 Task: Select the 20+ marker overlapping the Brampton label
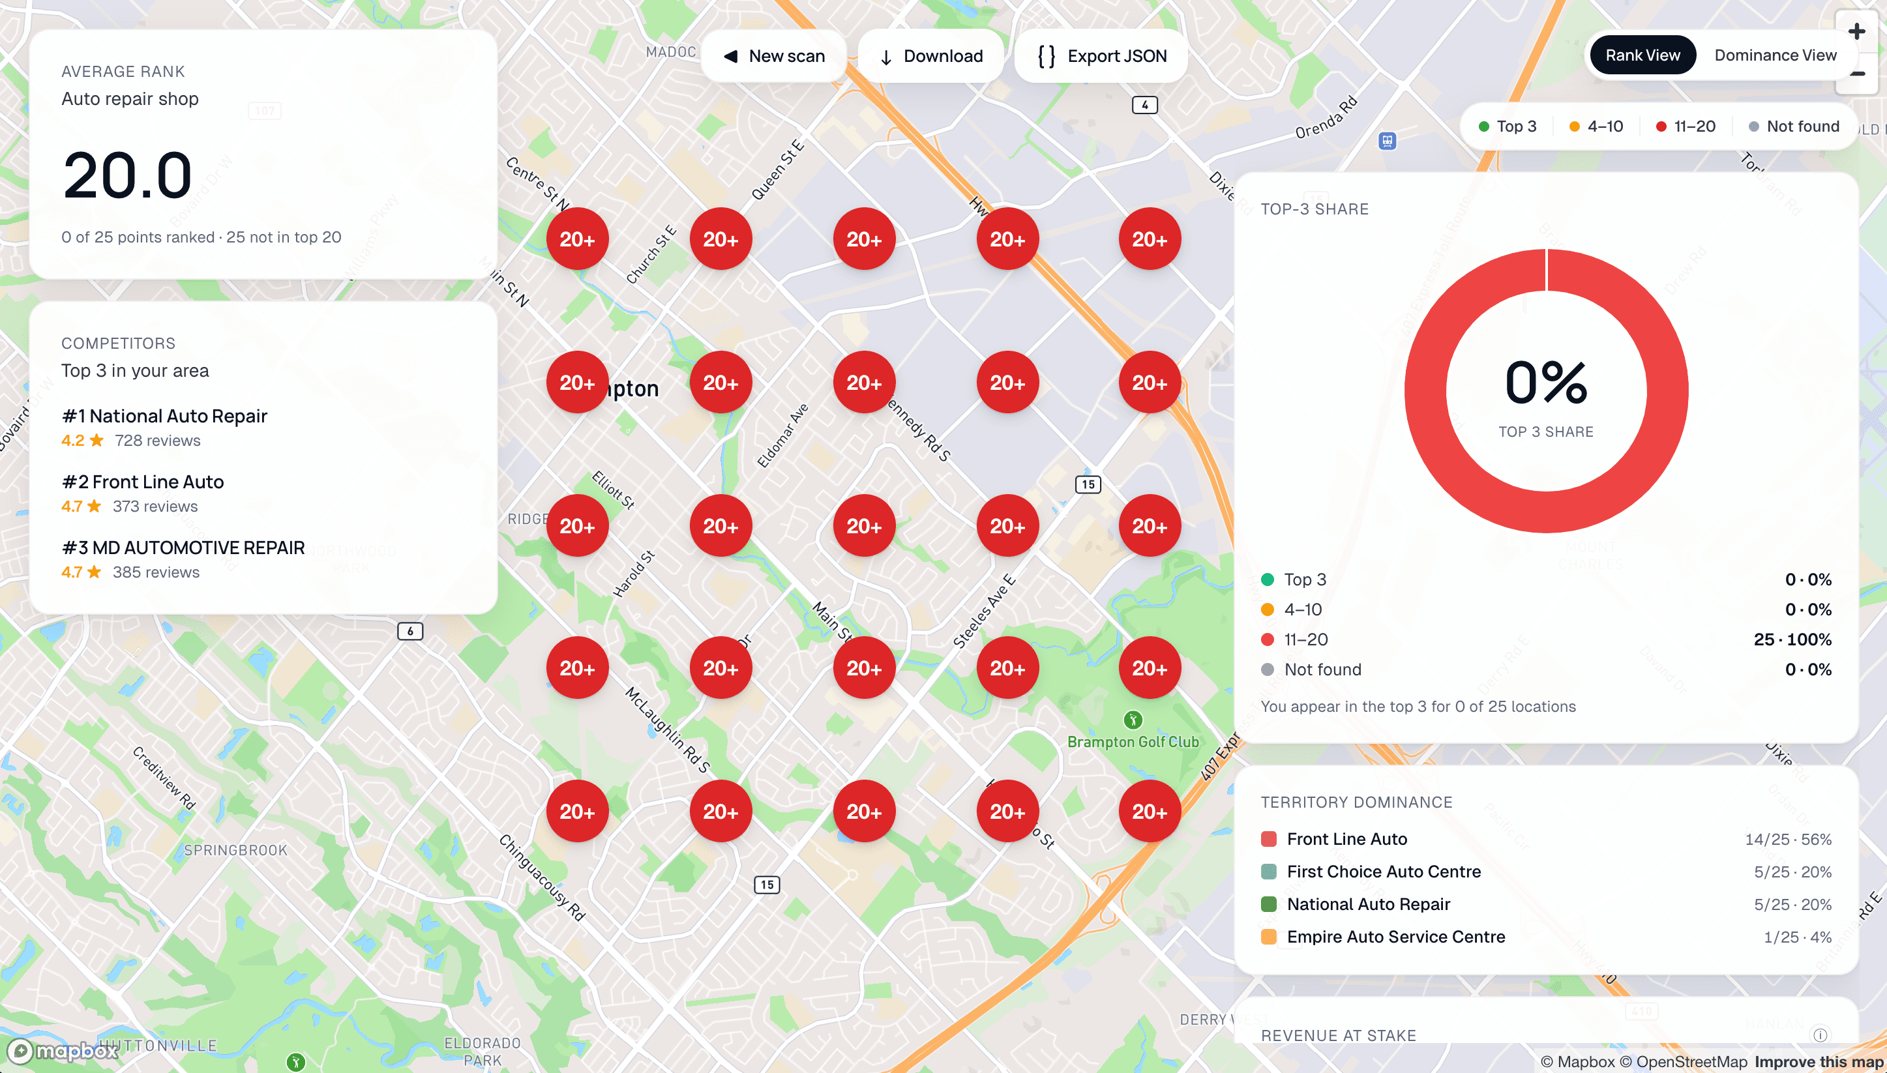pyautogui.click(x=577, y=383)
